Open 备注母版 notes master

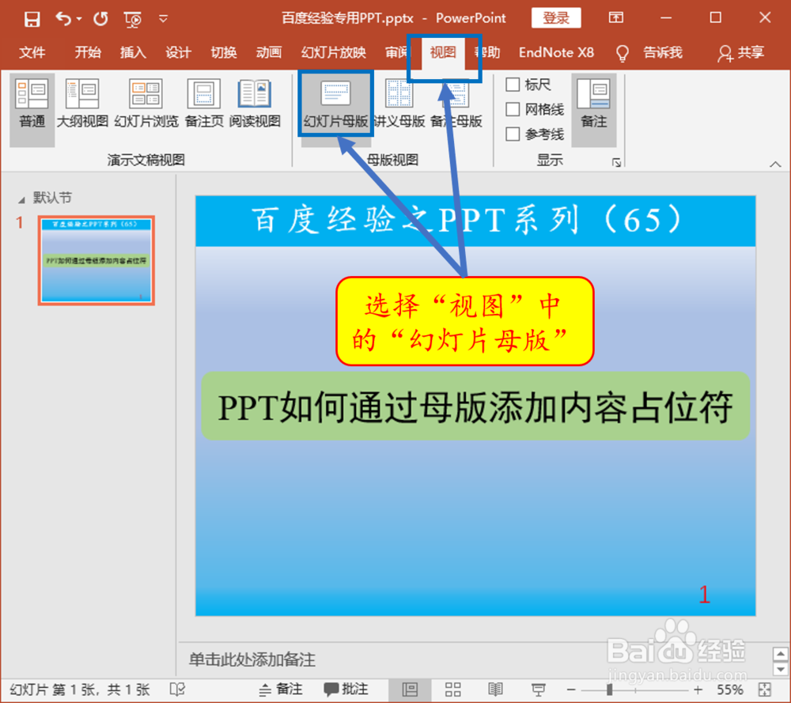tap(456, 104)
